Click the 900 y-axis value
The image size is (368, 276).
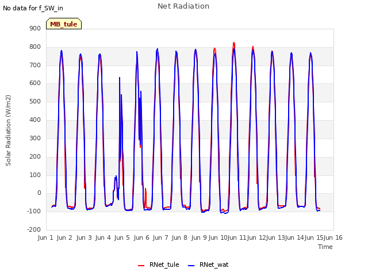pos(35,28)
